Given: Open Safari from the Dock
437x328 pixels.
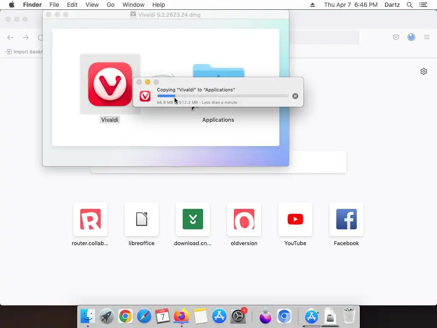Looking at the screenshot, I should 144,316.
